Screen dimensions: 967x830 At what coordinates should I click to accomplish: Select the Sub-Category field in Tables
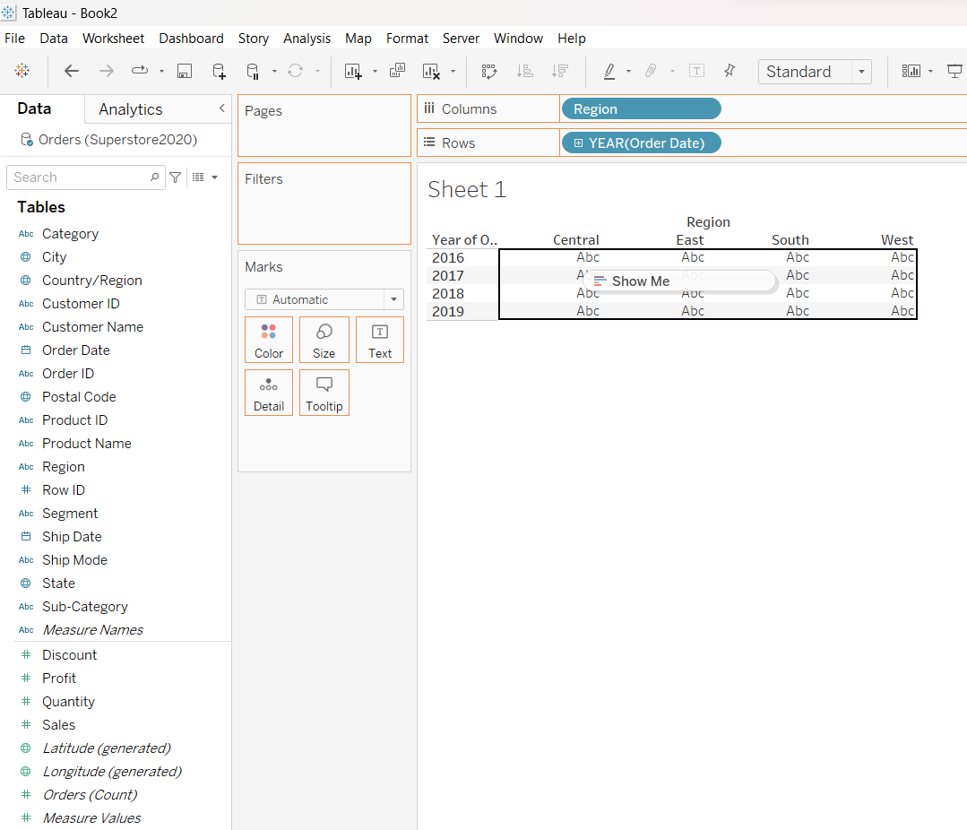click(x=84, y=607)
